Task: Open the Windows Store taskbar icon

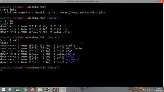Action: [17, 90]
